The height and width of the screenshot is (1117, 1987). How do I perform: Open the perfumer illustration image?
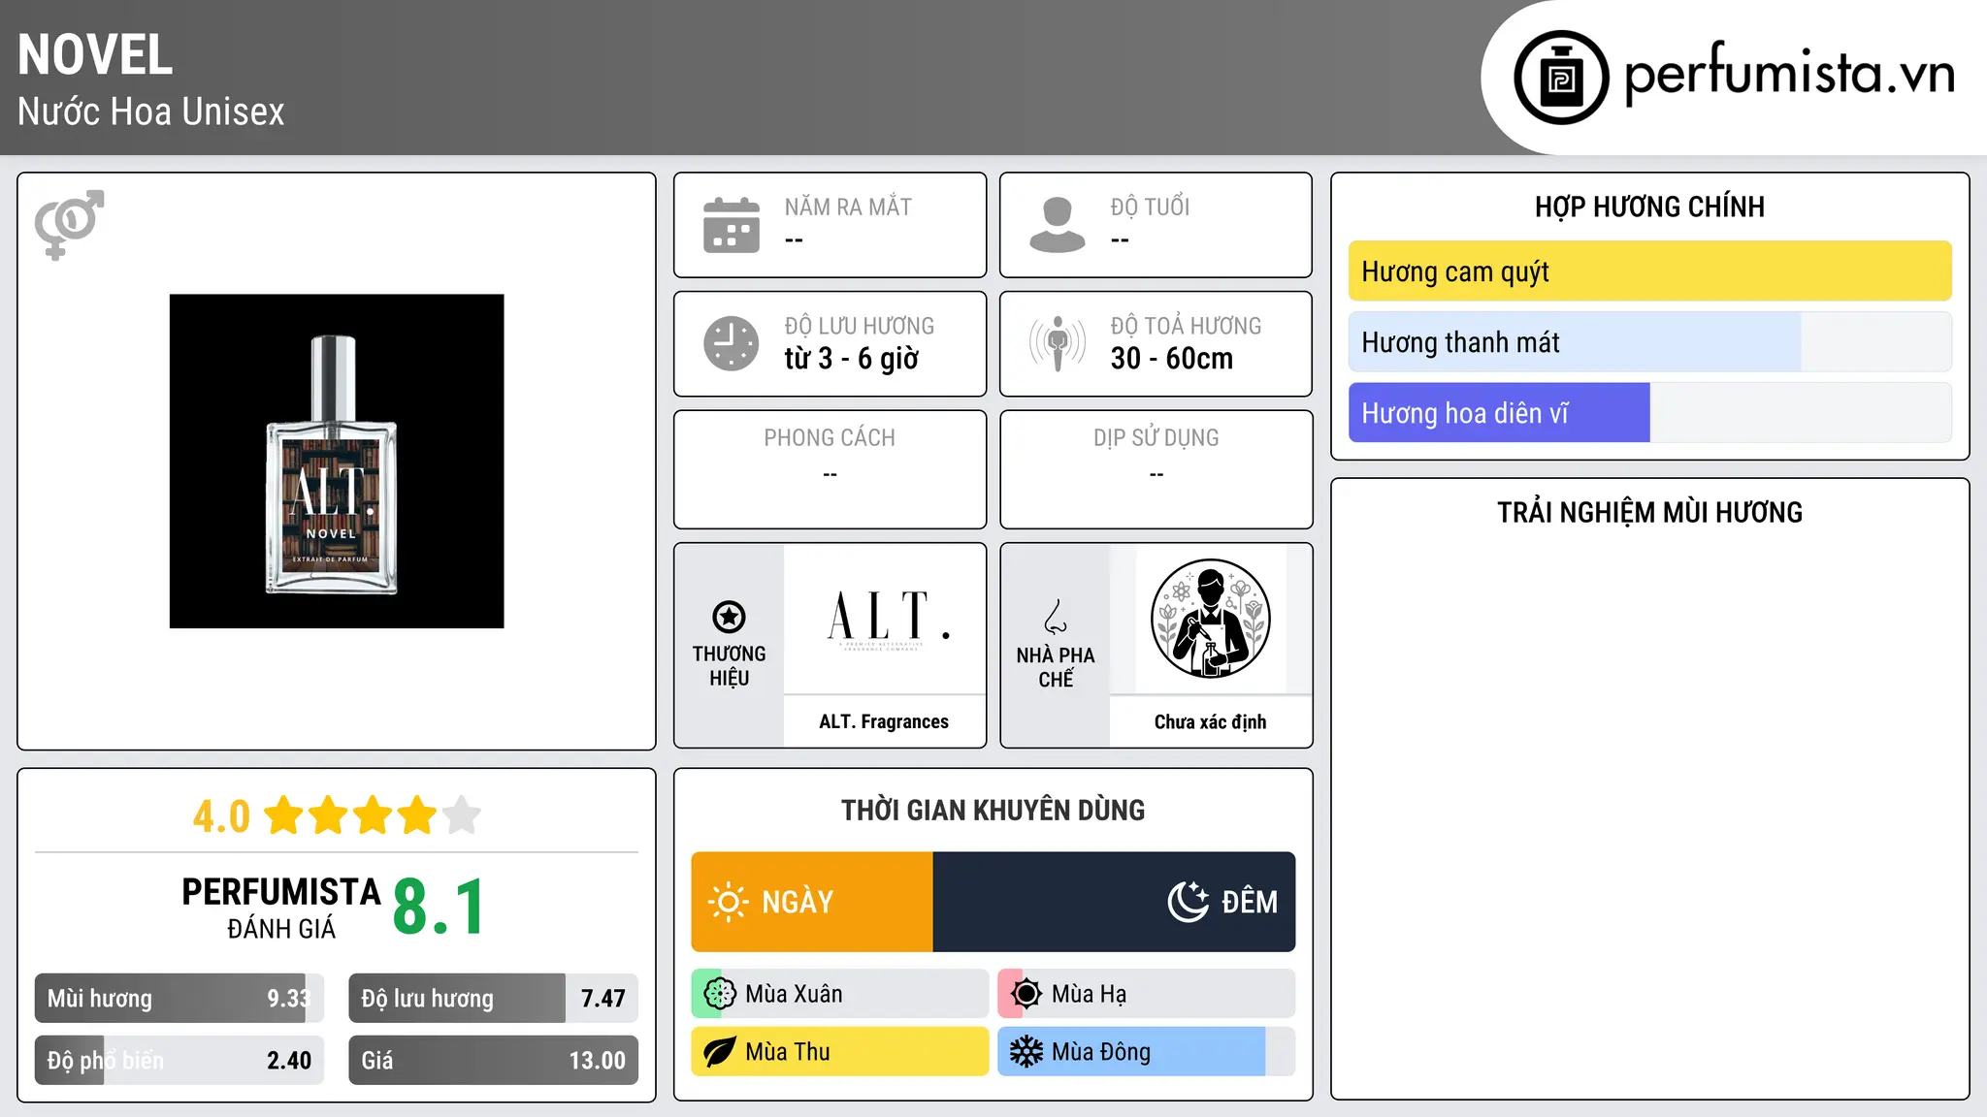(x=1211, y=619)
